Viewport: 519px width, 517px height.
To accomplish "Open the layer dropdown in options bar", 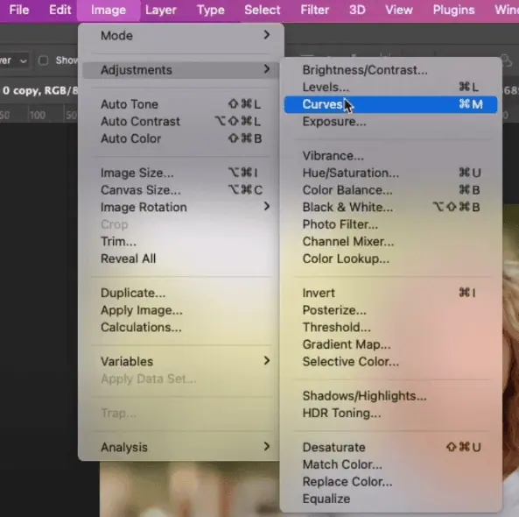I will (x=14, y=60).
